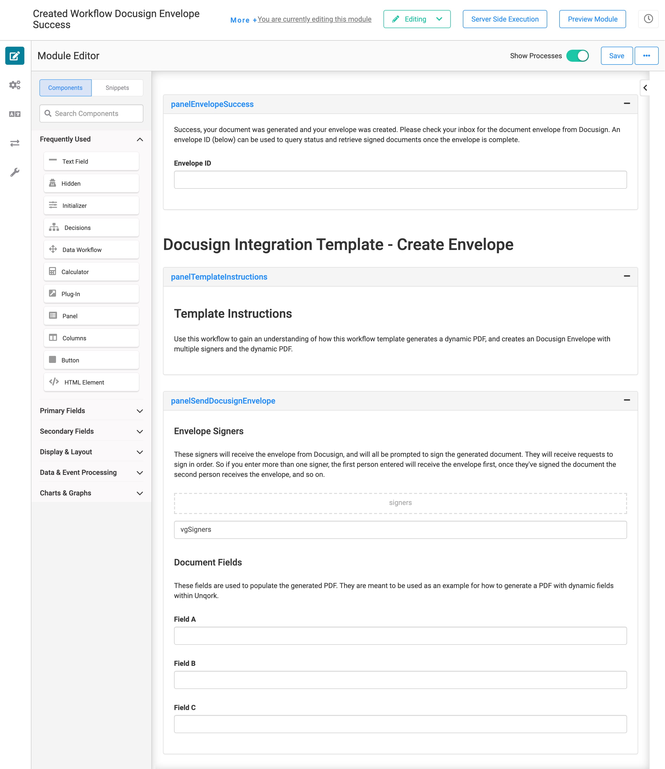Expand the Charts & Graphs section

(140, 493)
